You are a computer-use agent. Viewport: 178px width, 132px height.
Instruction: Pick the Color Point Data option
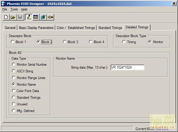point(14,91)
